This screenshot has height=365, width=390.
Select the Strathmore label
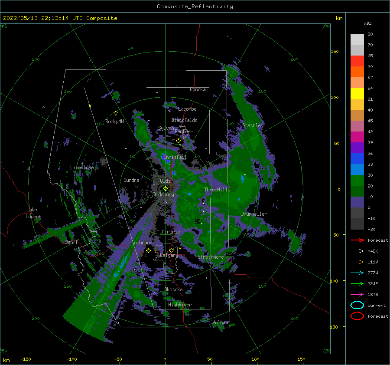211,257
